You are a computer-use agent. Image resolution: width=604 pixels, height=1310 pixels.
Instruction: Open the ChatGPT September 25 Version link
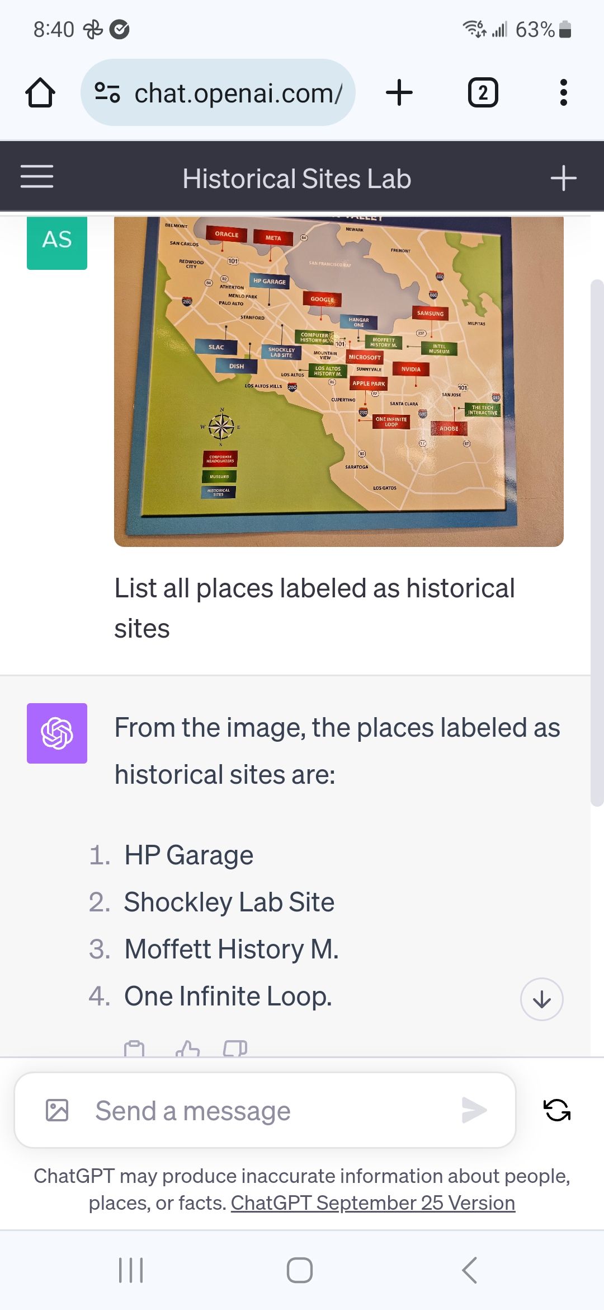coord(372,1203)
